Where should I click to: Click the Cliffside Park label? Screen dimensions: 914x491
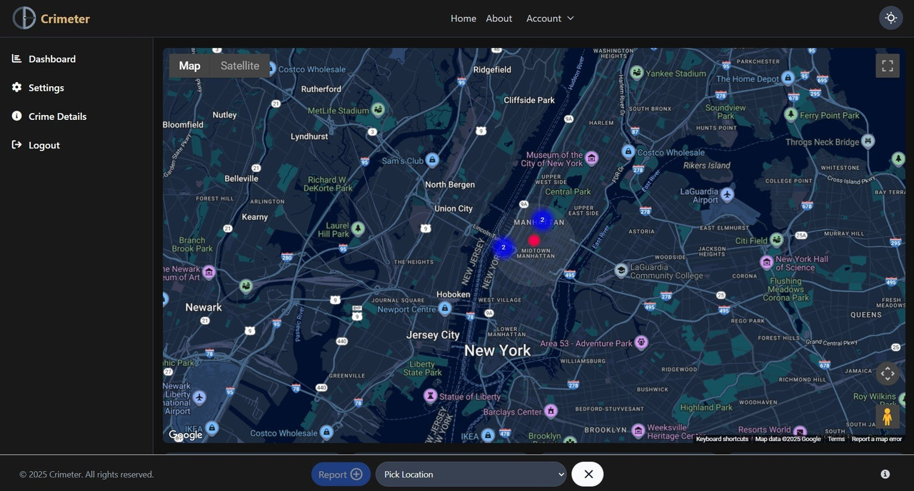pyautogui.click(x=529, y=100)
